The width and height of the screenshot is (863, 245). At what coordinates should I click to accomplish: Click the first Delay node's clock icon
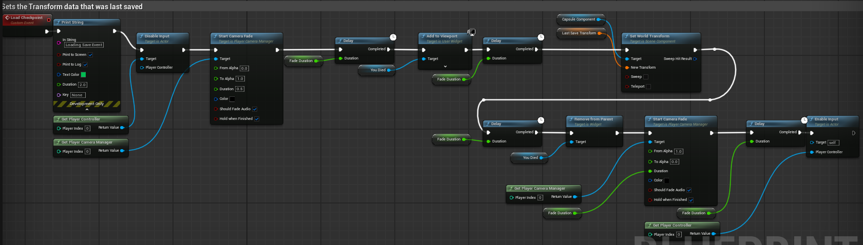point(393,37)
